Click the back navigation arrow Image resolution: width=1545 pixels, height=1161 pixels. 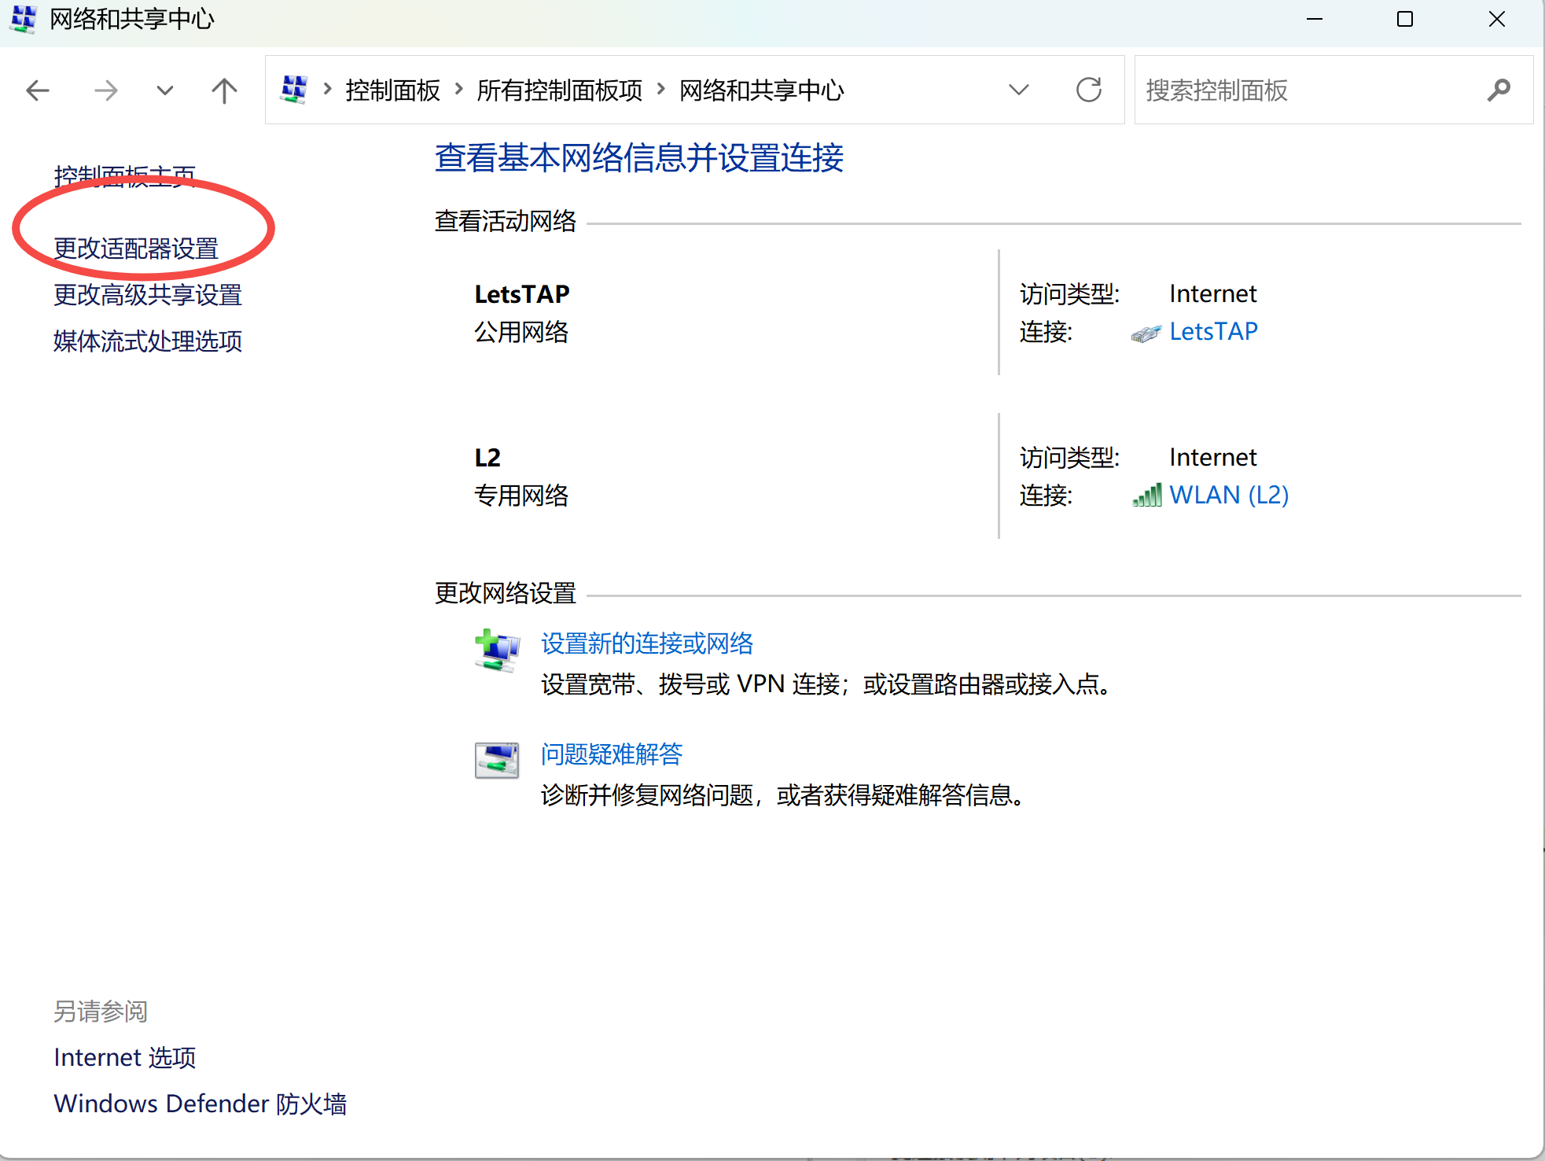pyautogui.click(x=38, y=90)
